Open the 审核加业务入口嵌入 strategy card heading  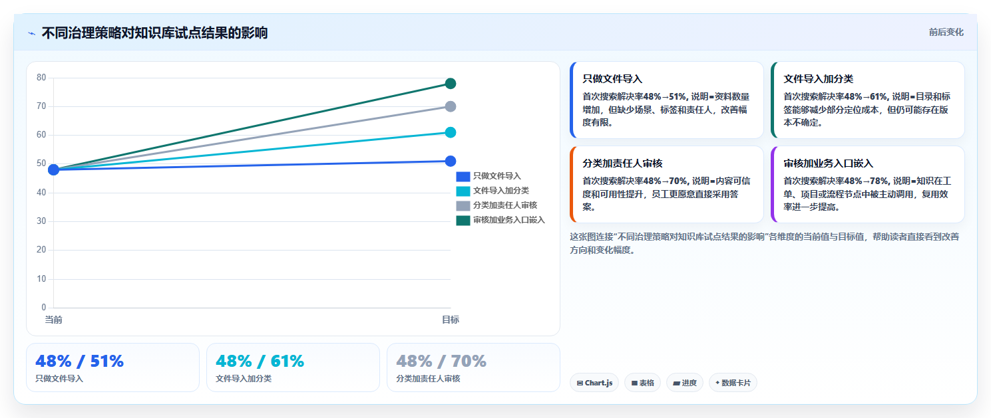click(x=828, y=163)
